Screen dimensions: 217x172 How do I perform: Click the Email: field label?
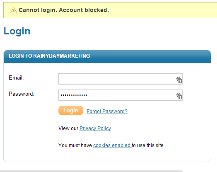[16, 78]
